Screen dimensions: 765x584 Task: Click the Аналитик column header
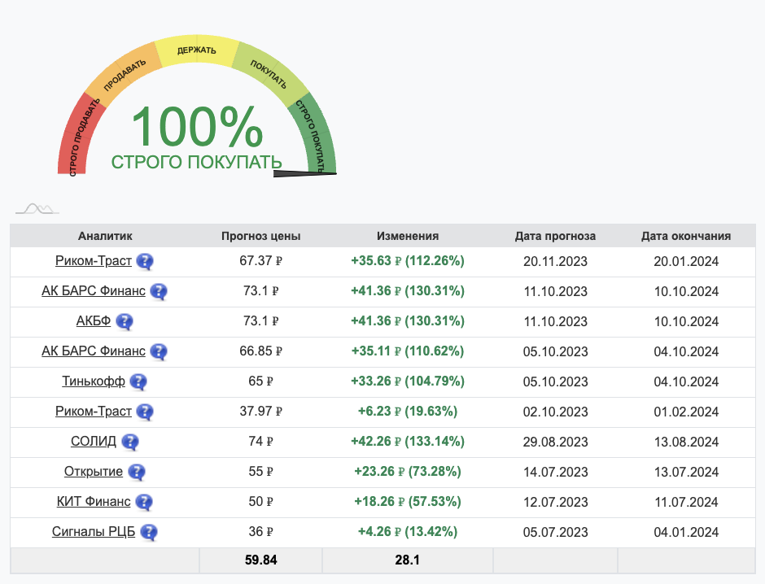[x=105, y=236]
